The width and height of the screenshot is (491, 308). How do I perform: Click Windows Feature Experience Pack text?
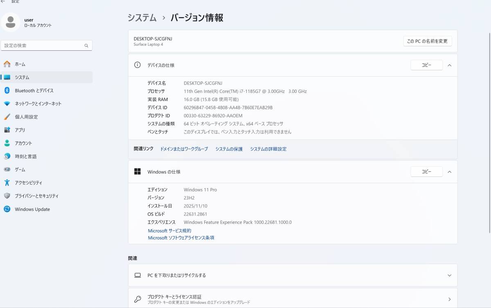point(238,223)
